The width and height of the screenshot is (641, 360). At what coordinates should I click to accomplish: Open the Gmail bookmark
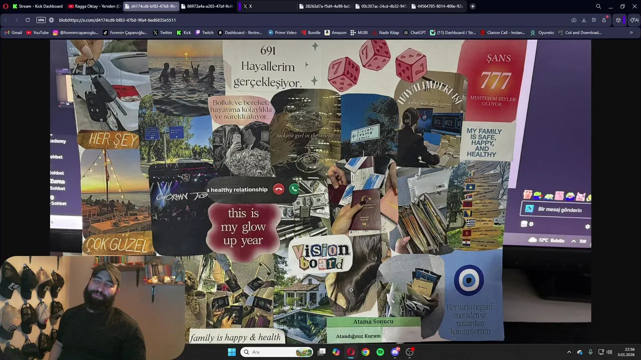(x=13, y=32)
